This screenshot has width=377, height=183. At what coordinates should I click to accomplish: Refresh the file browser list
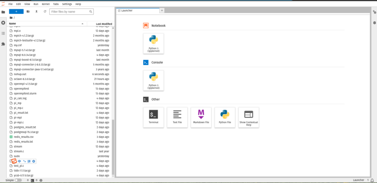click(x=45, y=12)
